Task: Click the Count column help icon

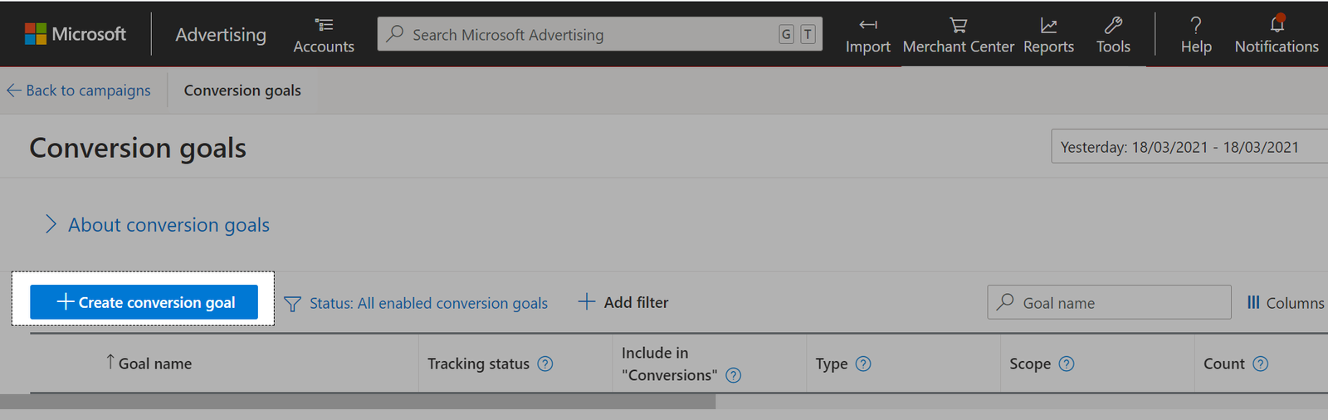Action: coord(1260,364)
